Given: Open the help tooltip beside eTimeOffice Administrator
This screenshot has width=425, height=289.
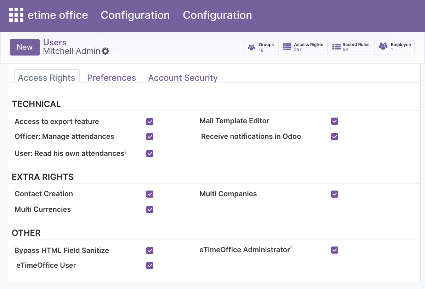Looking at the screenshot, I should 291,248.
